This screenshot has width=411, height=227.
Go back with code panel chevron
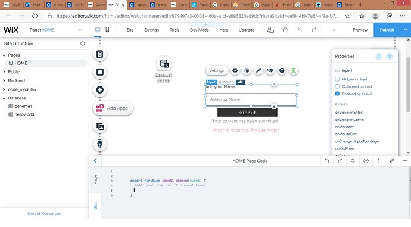pyautogui.click(x=95, y=161)
